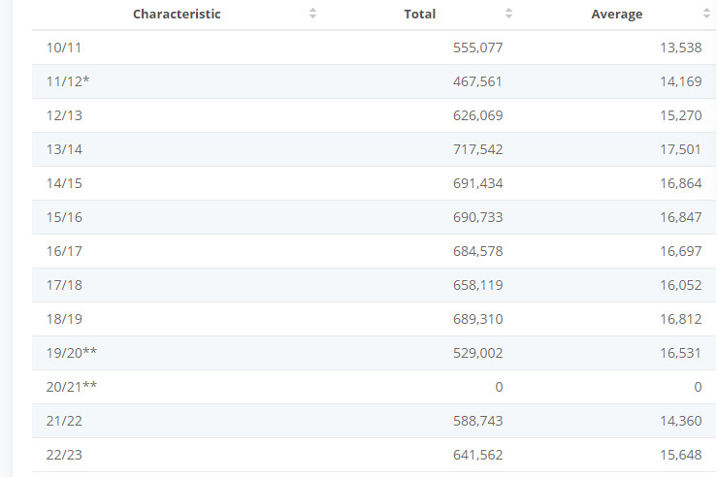Click the Total column header text

(419, 15)
